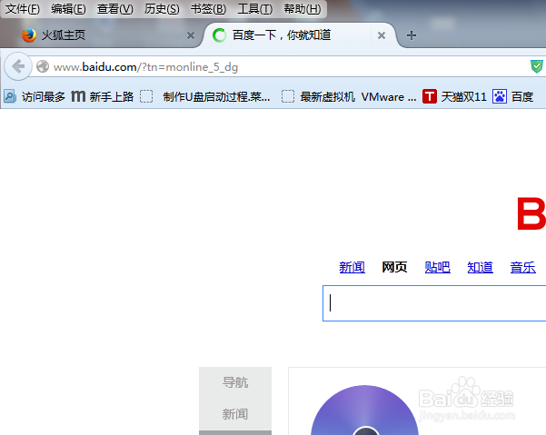
Task: Open the 天猫双11 bookmark
Action: [454, 96]
